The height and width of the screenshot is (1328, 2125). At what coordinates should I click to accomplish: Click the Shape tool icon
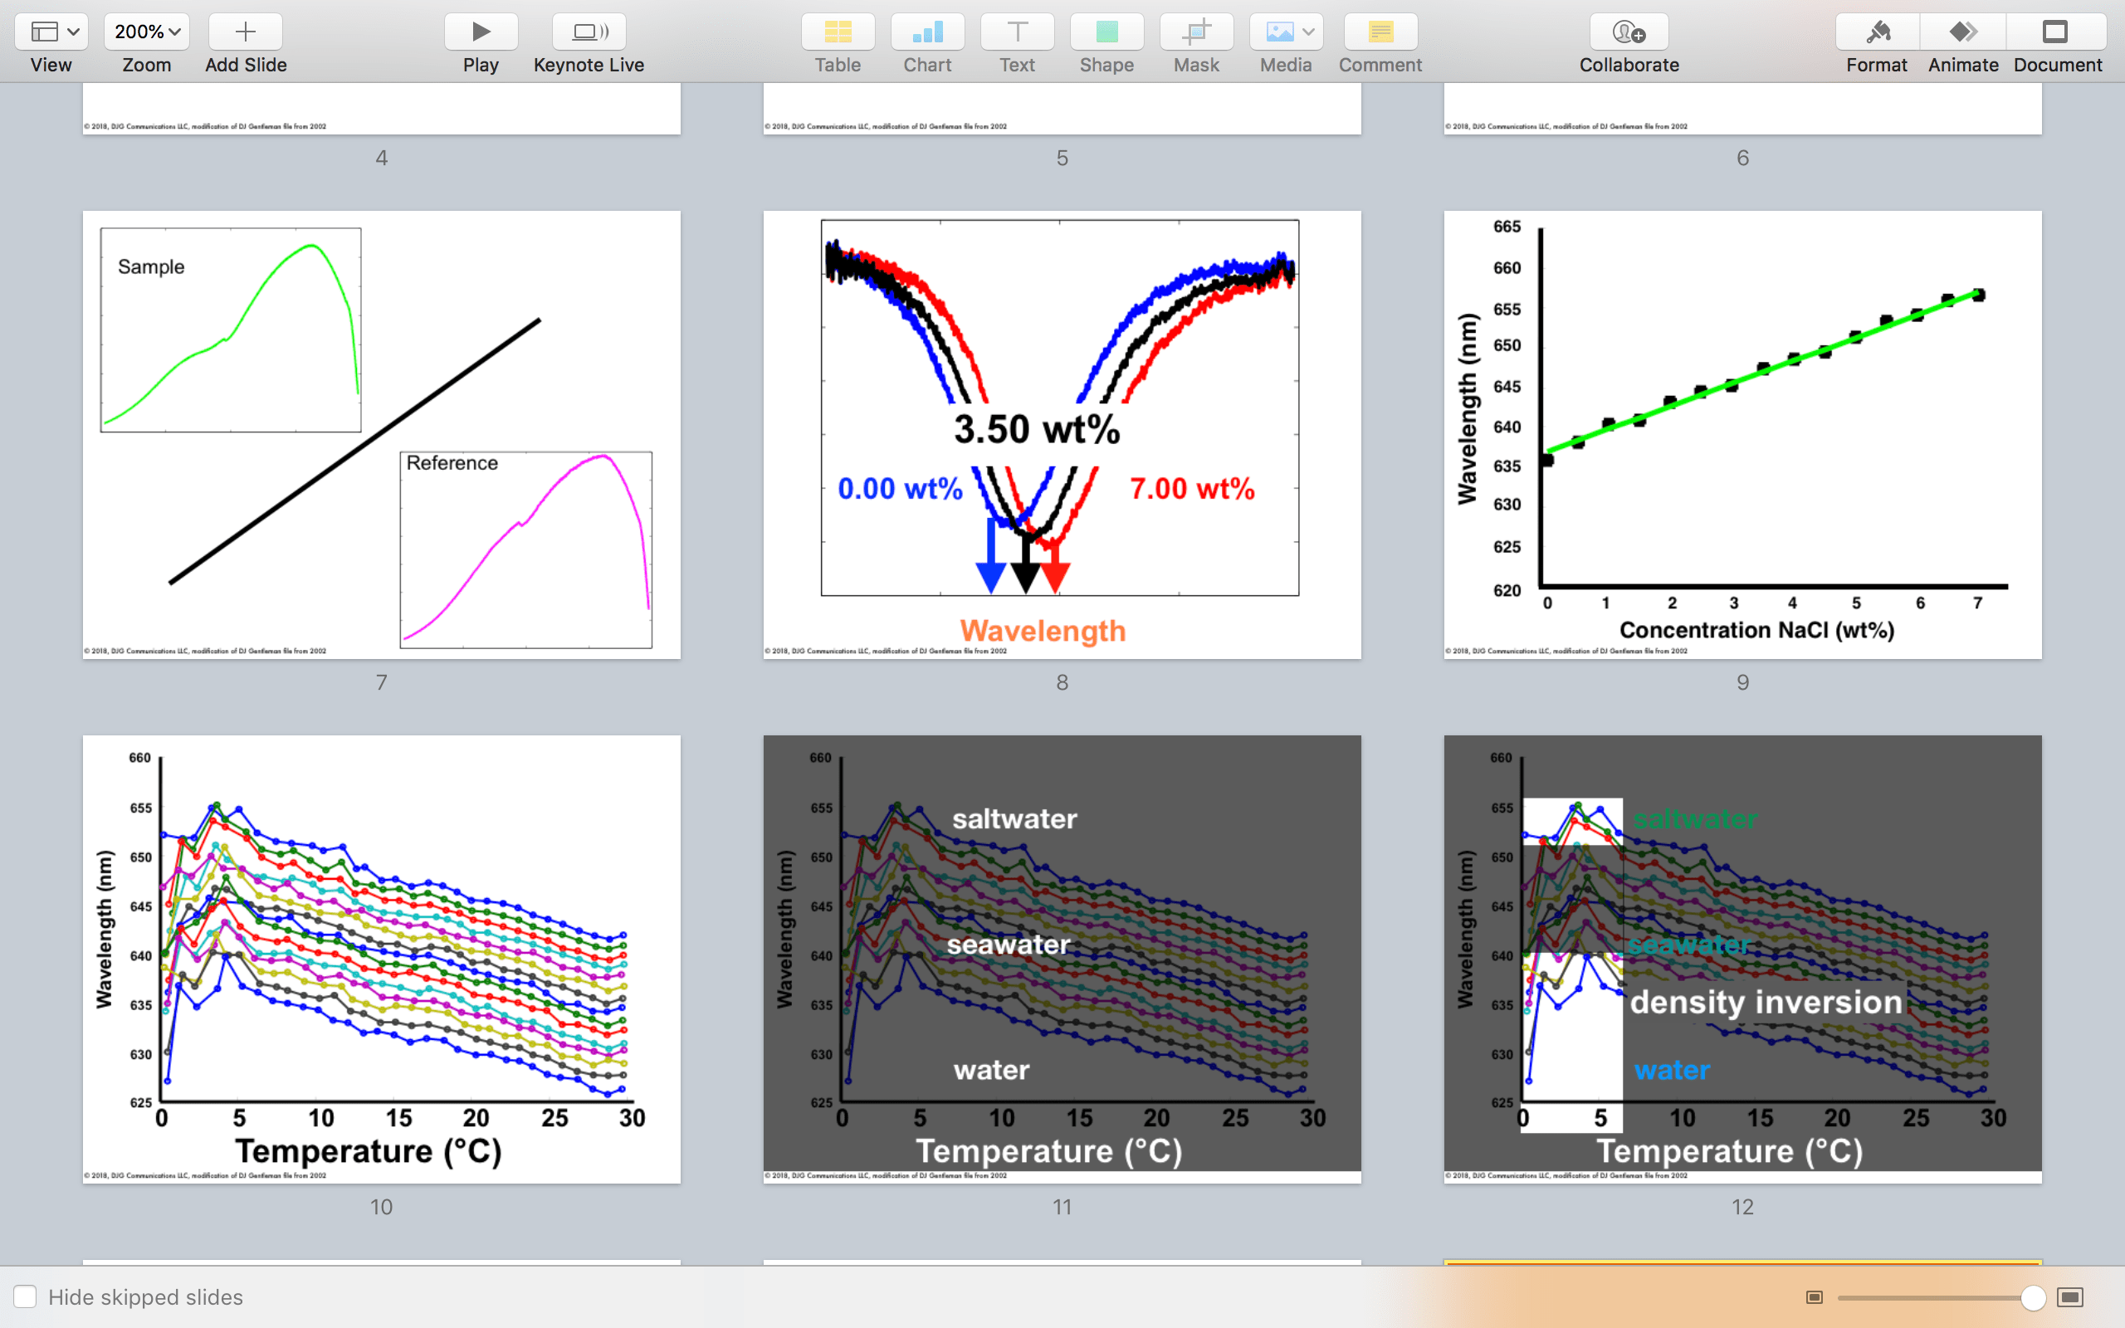(1106, 32)
